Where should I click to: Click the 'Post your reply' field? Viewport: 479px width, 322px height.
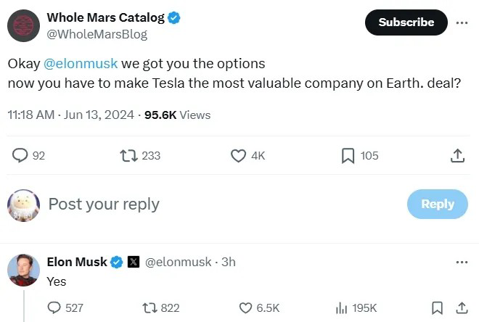coord(104,204)
